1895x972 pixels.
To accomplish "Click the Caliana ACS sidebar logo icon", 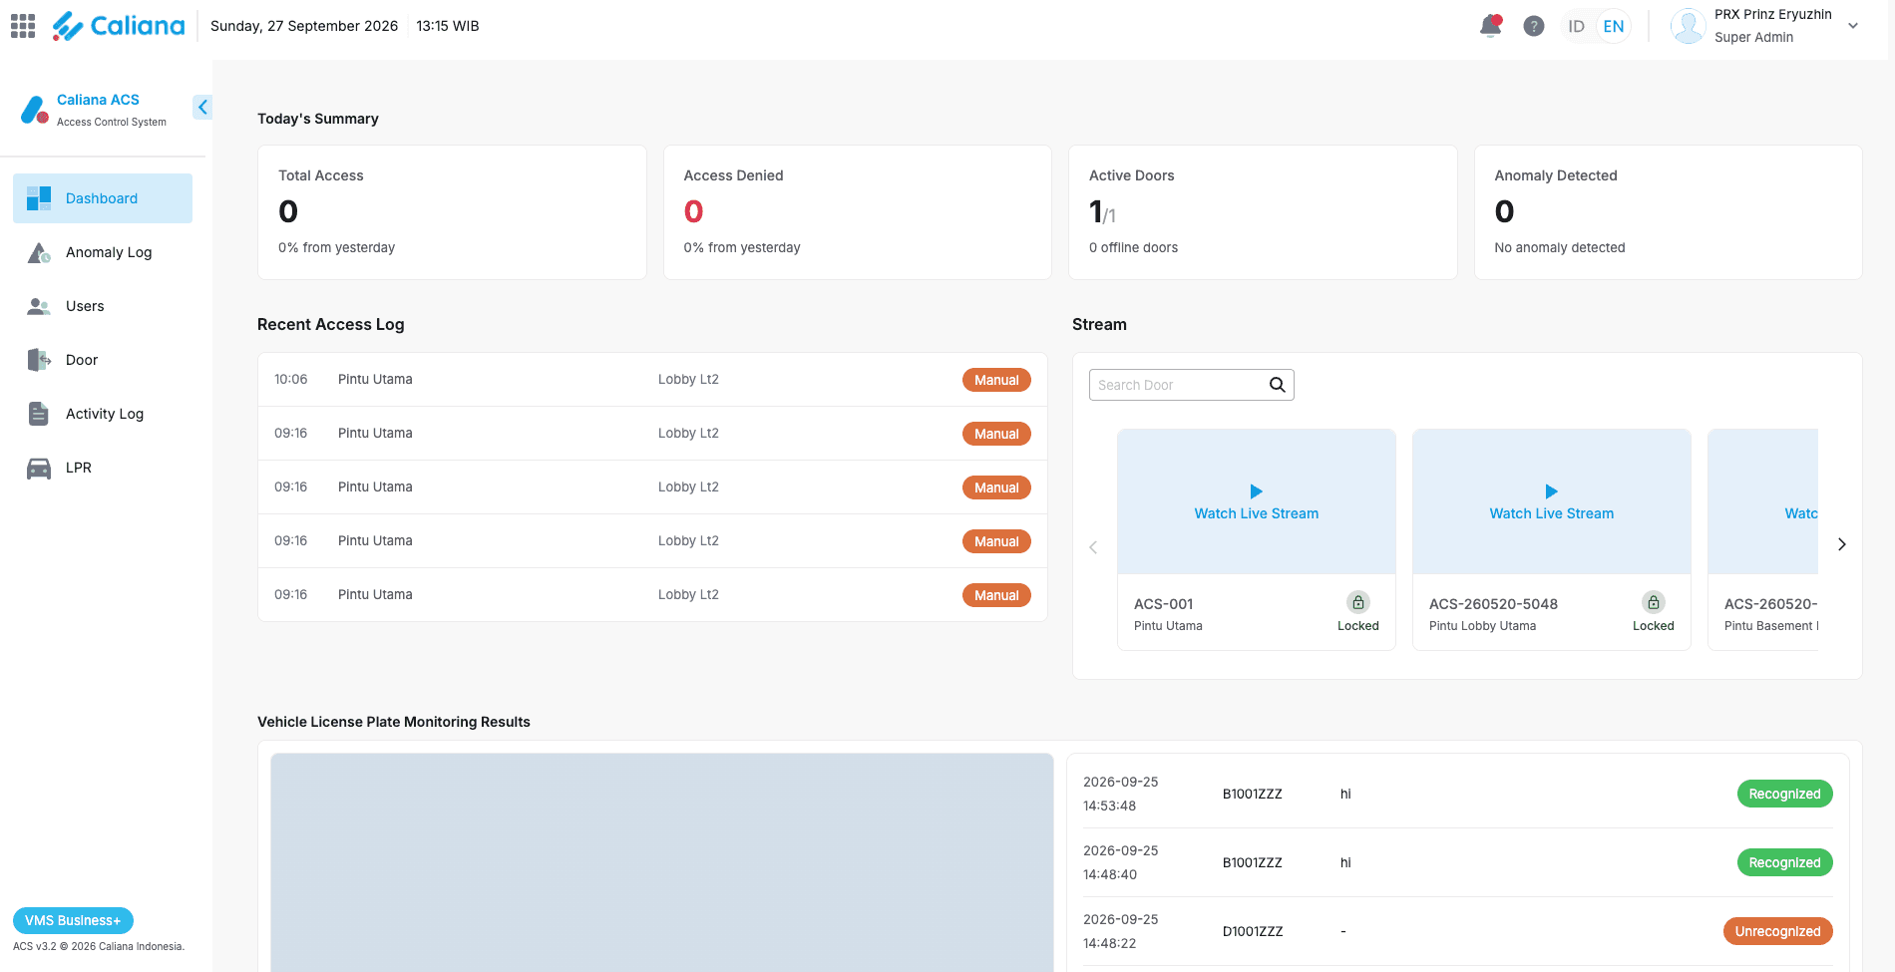I will 35,110.
